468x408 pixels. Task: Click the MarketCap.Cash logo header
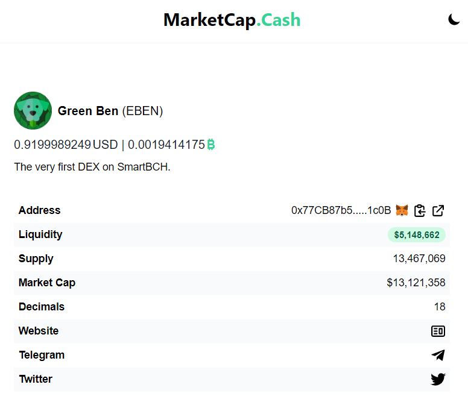[x=232, y=20]
